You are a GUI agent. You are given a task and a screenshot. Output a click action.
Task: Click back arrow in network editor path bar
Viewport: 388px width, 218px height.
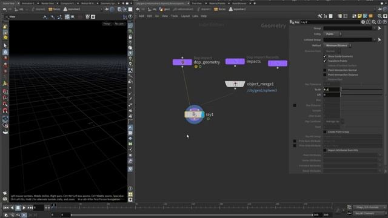(x=138, y=10)
